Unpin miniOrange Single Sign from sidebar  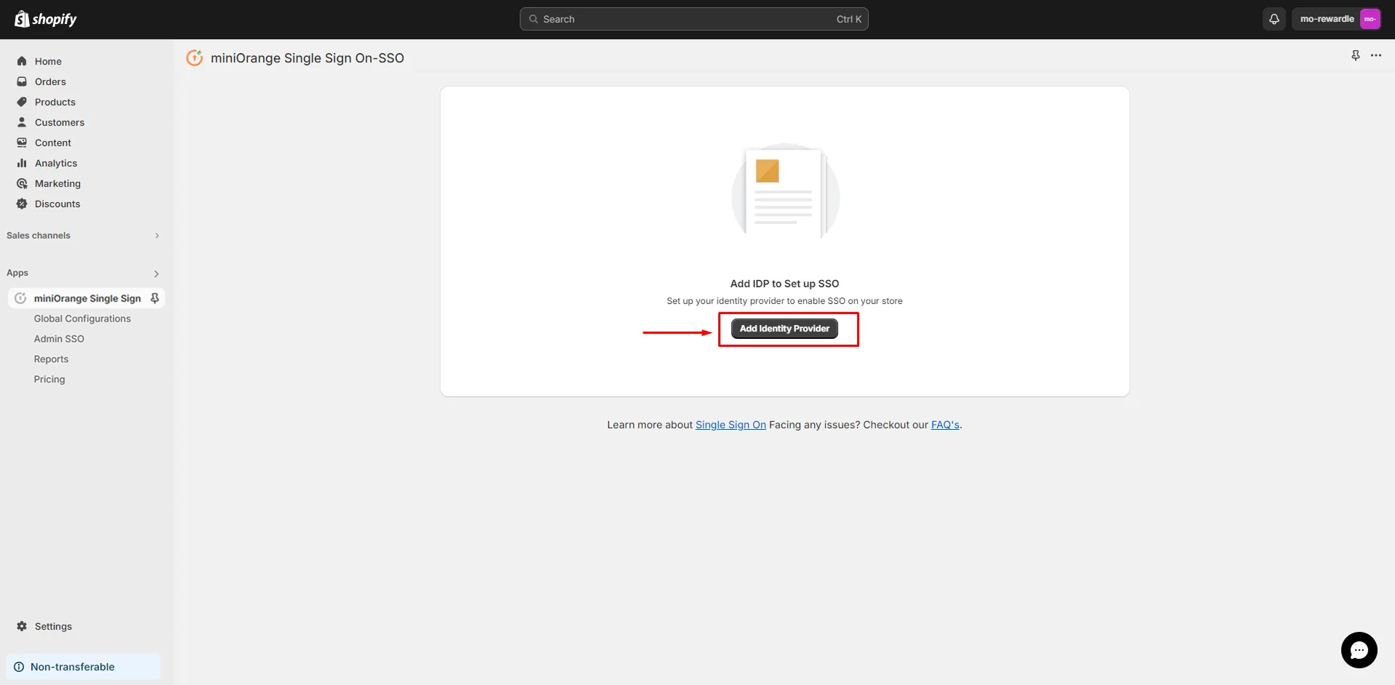[154, 298]
